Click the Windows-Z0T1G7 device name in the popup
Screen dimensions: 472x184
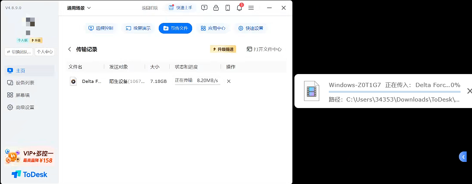(355, 85)
